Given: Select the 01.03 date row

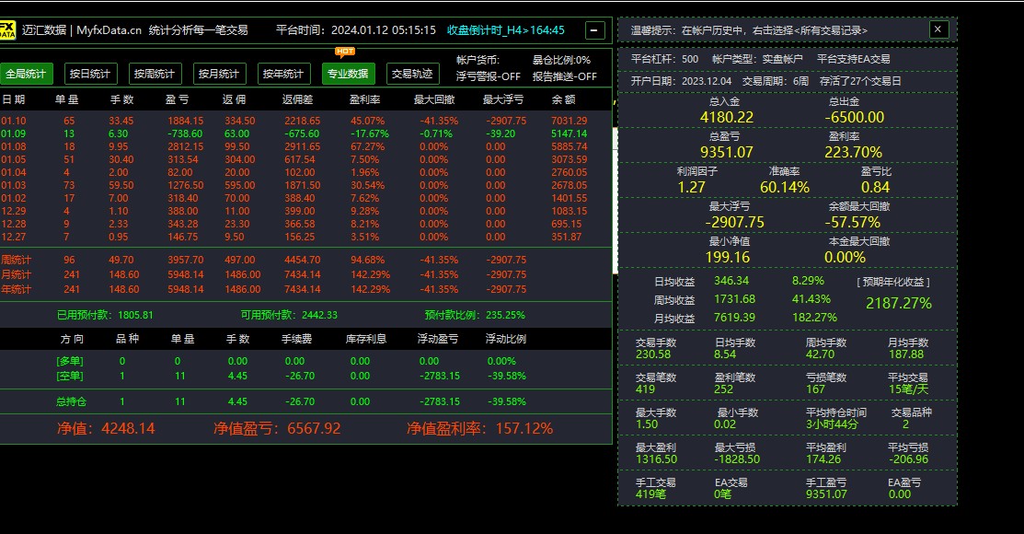Looking at the screenshot, I should click(305, 185).
